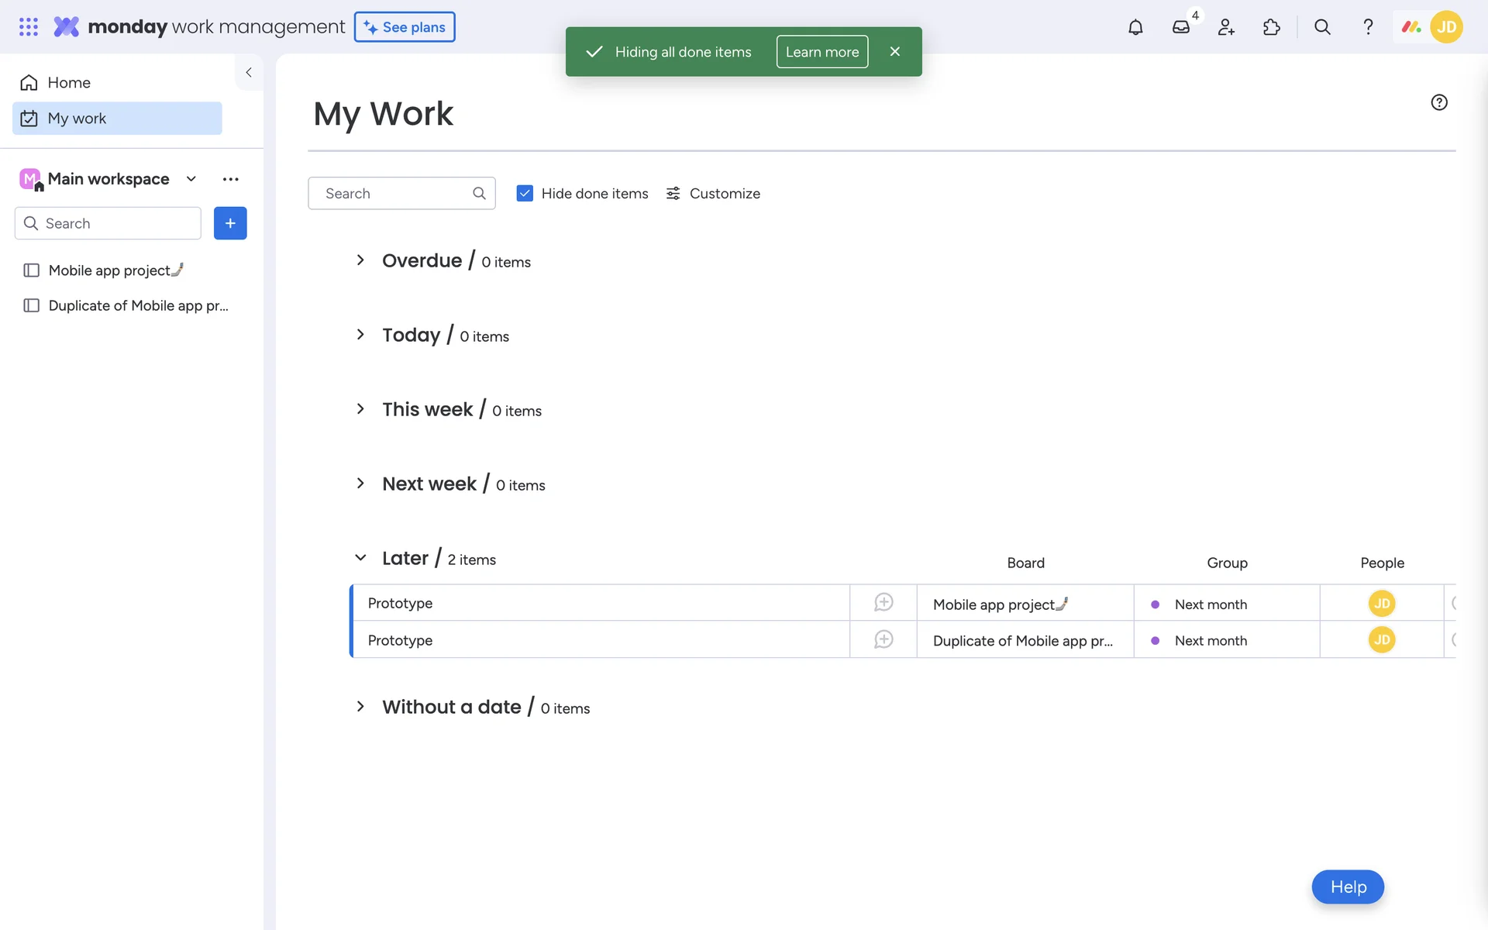Screen dimensions: 1488x930
Task: Add update to first Prototype item
Action: pyautogui.click(x=883, y=603)
